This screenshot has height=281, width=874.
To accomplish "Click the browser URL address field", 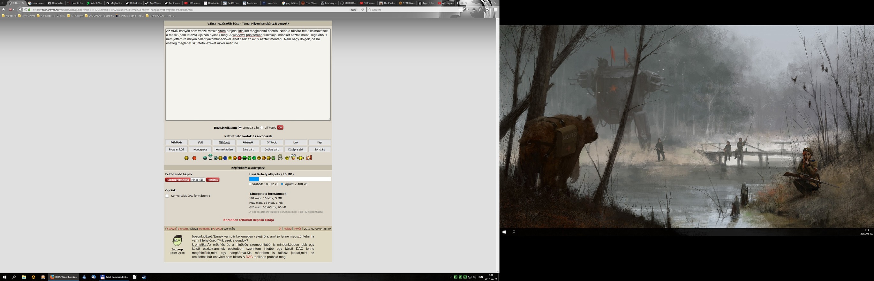I will [x=190, y=10].
